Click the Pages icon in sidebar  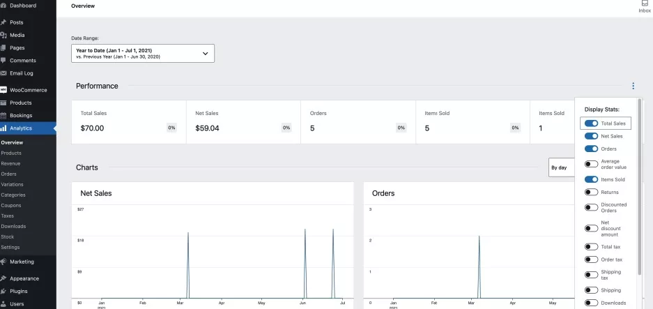tap(3, 48)
